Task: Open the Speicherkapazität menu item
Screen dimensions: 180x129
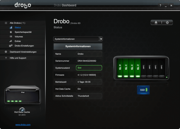Action: 23,32
